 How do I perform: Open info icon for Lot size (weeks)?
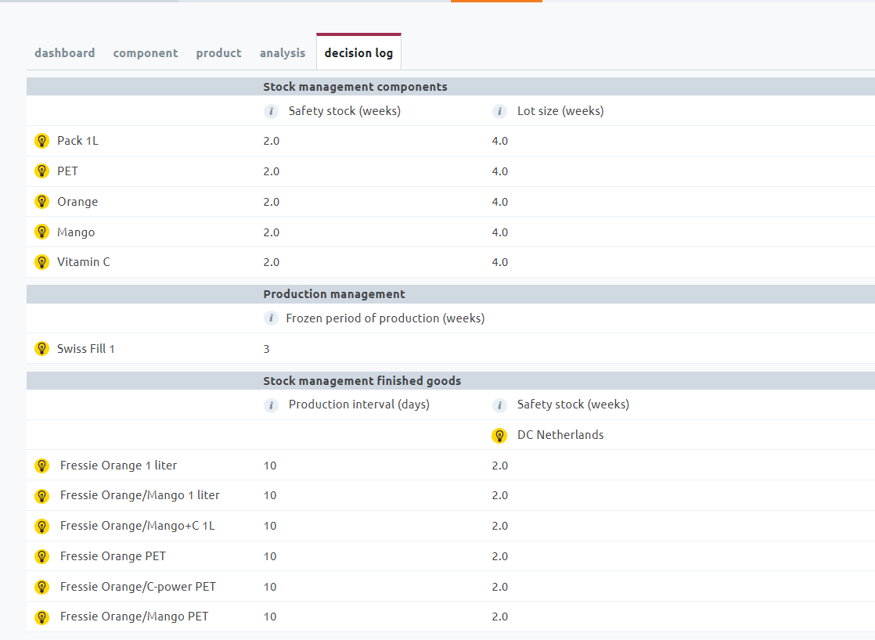(499, 112)
